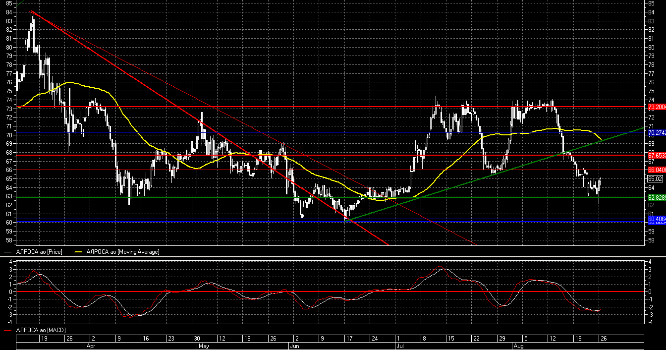Click the current price 65,02 label box
The image size is (666, 350).
[x=655, y=178]
